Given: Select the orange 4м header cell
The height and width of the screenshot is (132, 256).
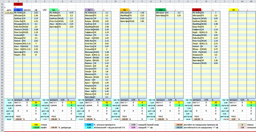Looking at the screenshot, I should pos(124,10).
